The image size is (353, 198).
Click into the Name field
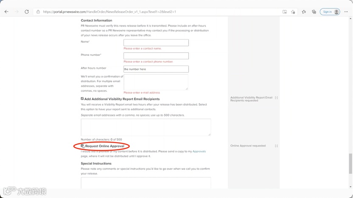pyautogui.click(x=156, y=43)
